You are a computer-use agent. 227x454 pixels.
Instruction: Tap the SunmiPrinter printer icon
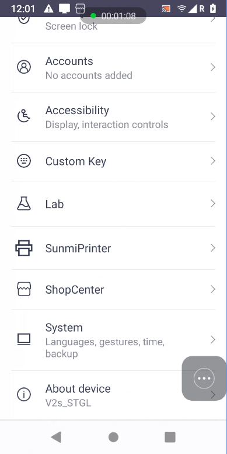(x=24, y=248)
